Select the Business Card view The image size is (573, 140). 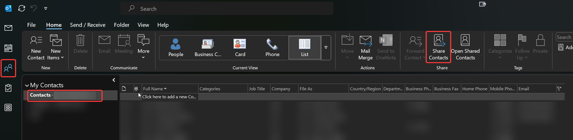(x=208, y=47)
